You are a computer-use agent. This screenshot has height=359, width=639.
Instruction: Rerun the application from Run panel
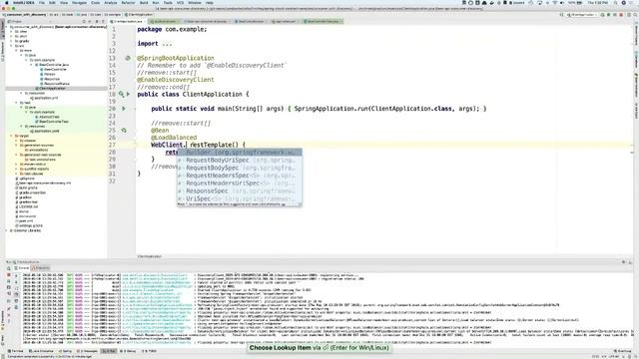[9, 268]
